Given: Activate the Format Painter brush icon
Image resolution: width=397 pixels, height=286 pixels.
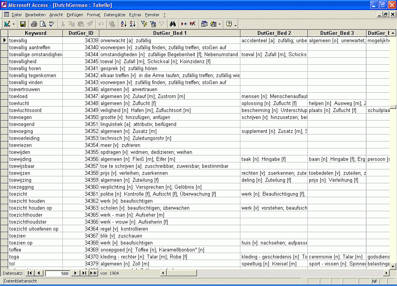Looking at the screenshot, I should [90, 24].
